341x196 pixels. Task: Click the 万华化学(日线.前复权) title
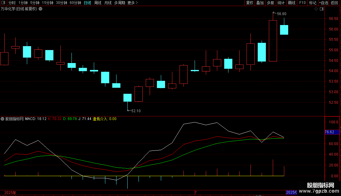(19, 9)
